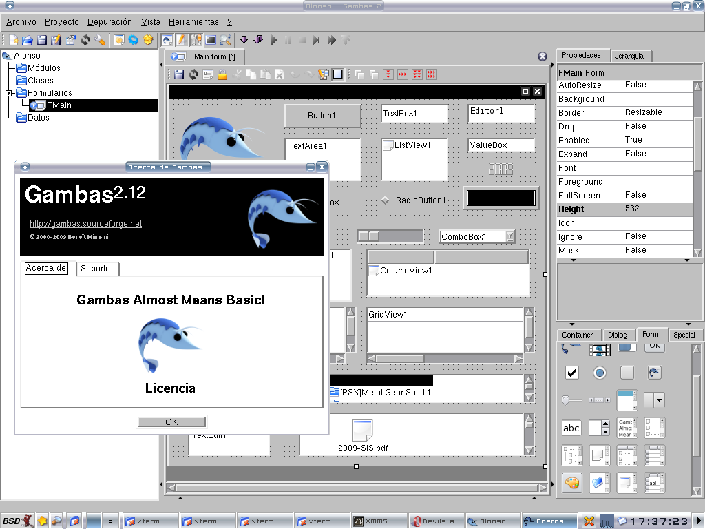Select the SpinBox control in the toolbox
Screen dimensions: 705x529
tap(600, 428)
